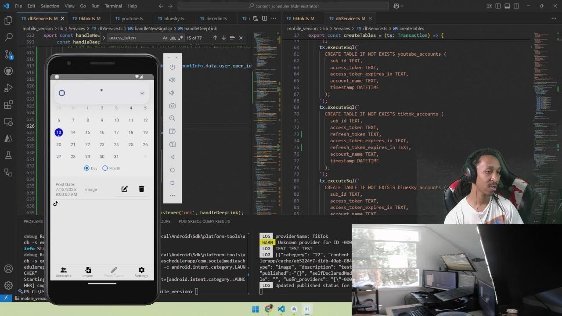The image size is (562, 316).
Task: Select the Day radio button in the phone app
Action: tap(86, 168)
